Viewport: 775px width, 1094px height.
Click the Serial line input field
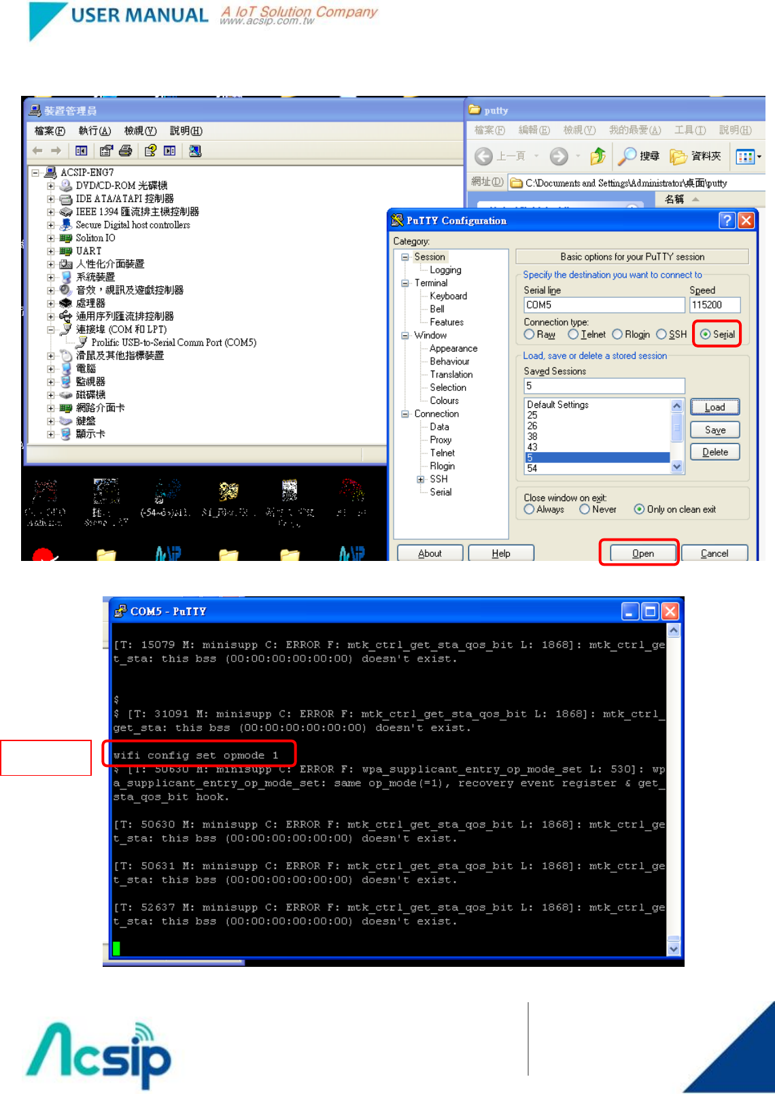pyautogui.click(x=604, y=305)
